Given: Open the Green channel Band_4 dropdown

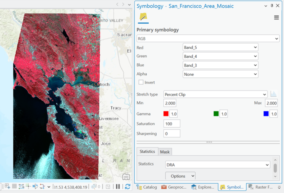Looking at the screenshot, I should pyautogui.click(x=220, y=56).
